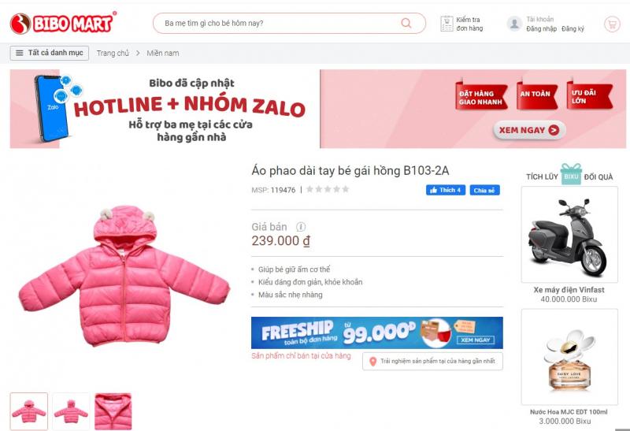Click the store location pin icon
Viewport: 630px width, 431px height.
point(372,362)
